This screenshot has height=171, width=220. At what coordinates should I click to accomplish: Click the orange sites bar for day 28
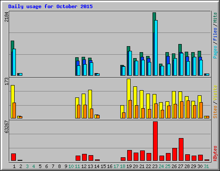tap(188, 109)
